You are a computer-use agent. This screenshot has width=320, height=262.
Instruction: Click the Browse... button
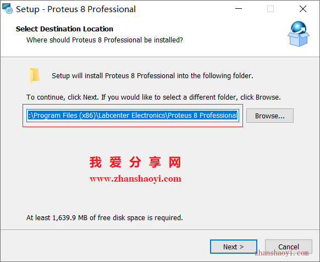tap(270, 116)
